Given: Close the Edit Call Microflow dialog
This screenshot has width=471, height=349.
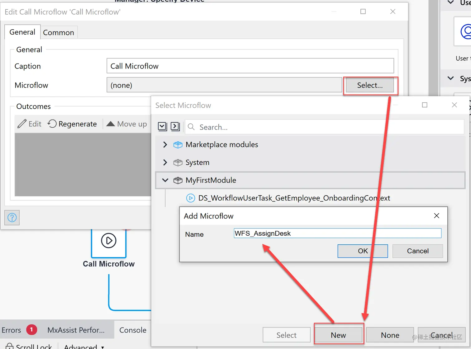Looking at the screenshot, I should pos(393,12).
